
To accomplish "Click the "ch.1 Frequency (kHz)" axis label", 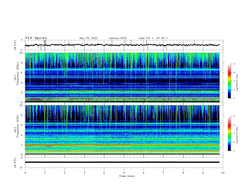I will 16,73.
